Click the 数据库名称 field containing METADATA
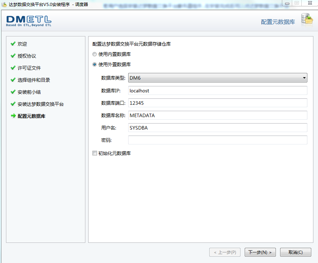The image size is (318, 263). (218, 115)
